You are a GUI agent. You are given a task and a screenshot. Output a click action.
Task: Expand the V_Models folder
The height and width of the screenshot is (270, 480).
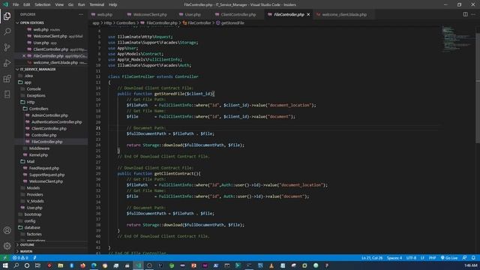tap(35, 201)
